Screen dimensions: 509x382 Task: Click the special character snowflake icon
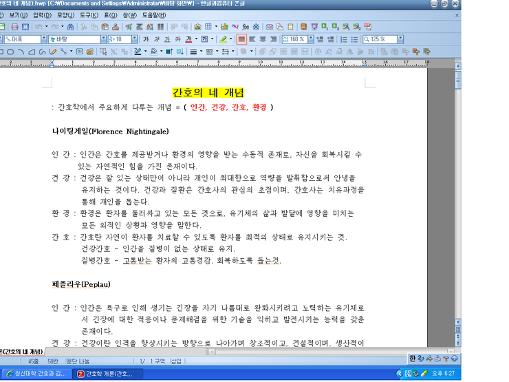click(256, 27)
